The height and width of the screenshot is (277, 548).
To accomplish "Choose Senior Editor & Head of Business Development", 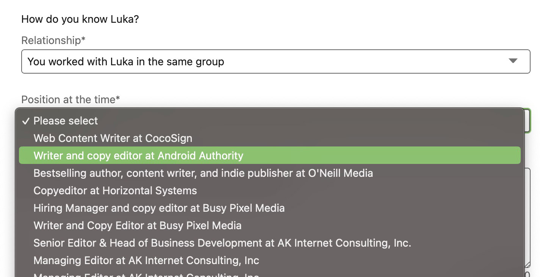I will [222, 243].
